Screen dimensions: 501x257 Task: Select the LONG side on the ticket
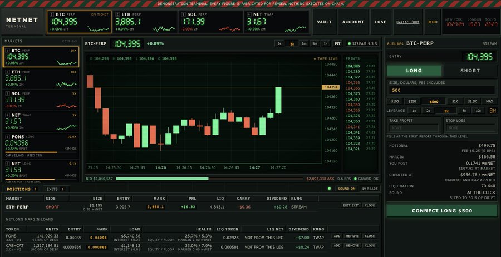(414, 71)
